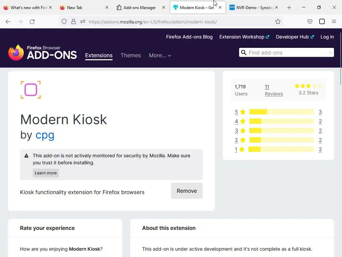Click the 2 star rating row label
The height and width of the screenshot is (257, 342).
(236, 140)
